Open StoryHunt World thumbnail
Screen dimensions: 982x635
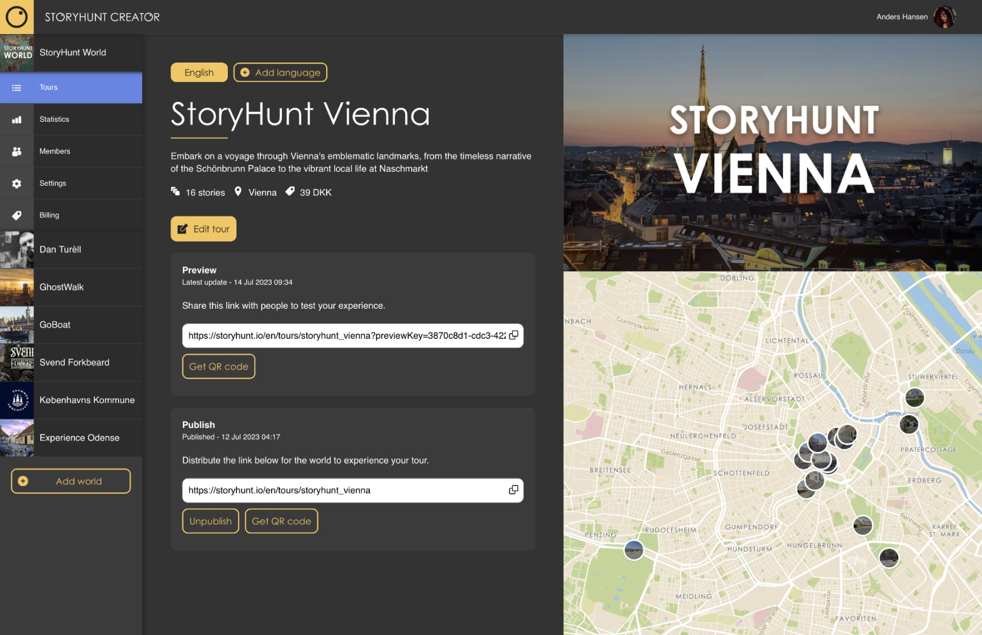point(16,52)
